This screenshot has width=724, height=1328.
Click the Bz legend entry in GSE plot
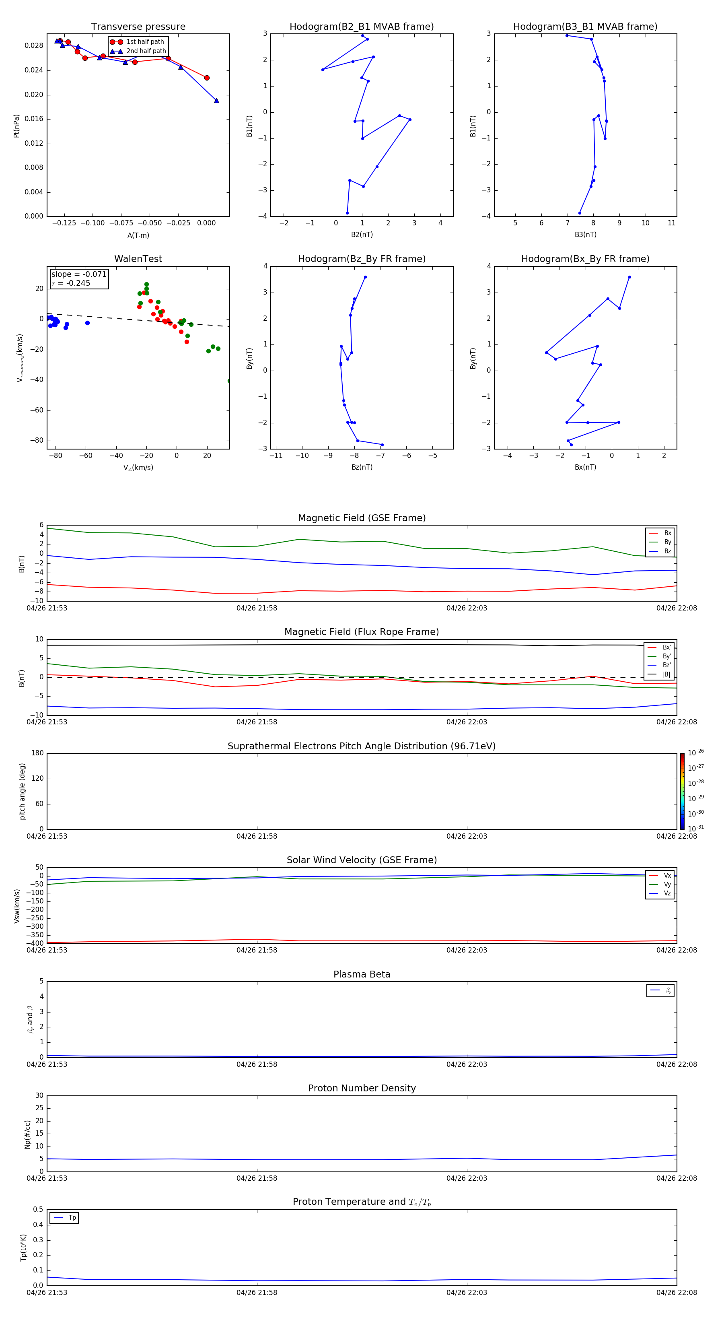[x=660, y=551]
